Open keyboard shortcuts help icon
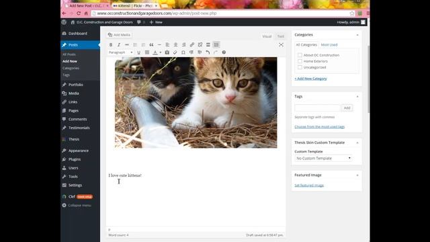The width and height of the screenshot is (430, 242). [224, 52]
